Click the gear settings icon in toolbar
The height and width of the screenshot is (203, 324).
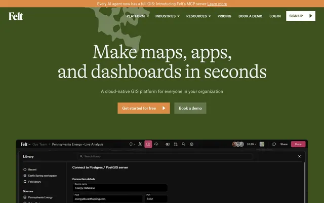tap(191, 144)
